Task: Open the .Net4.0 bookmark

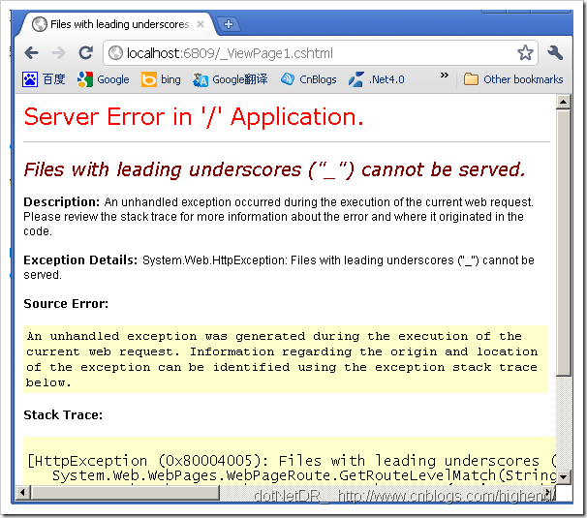Action: [x=376, y=79]
